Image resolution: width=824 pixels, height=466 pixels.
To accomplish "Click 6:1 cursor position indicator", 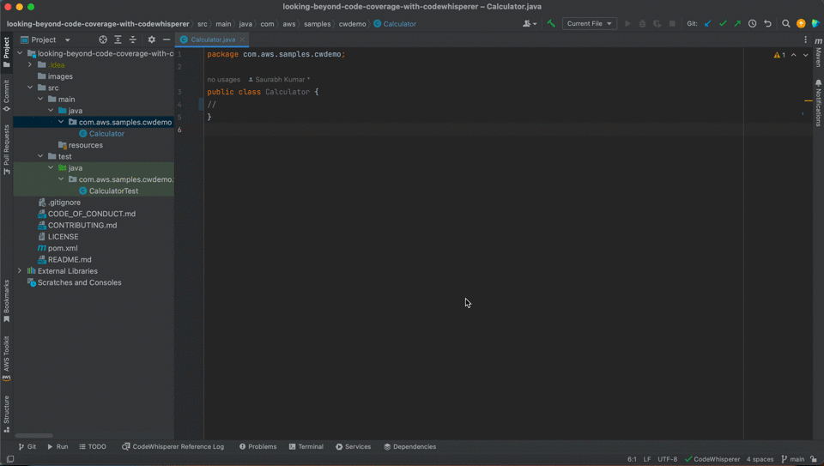I will 632,460.
